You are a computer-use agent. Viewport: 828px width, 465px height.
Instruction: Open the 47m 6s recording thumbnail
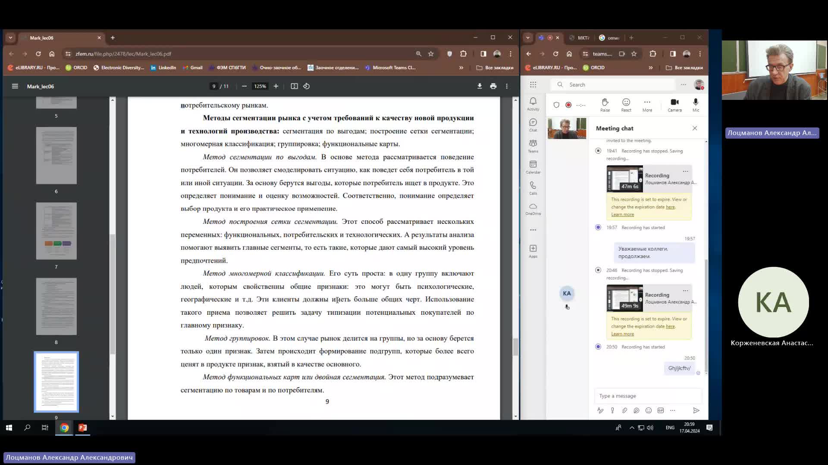(624, 178)
